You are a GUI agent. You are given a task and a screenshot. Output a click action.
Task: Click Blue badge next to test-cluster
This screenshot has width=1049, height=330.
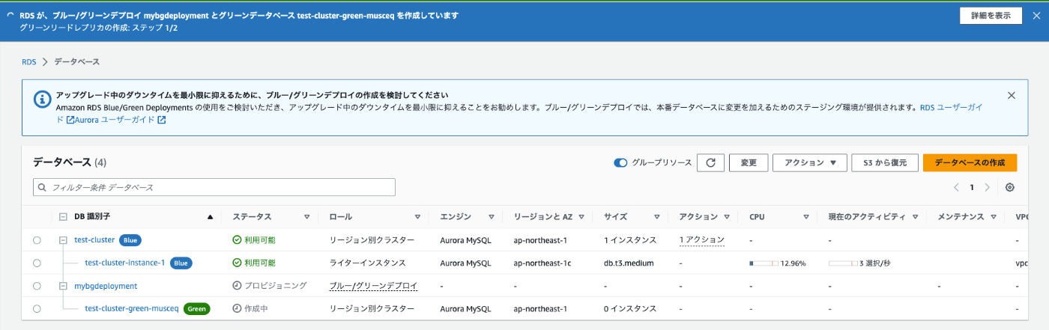130,240
